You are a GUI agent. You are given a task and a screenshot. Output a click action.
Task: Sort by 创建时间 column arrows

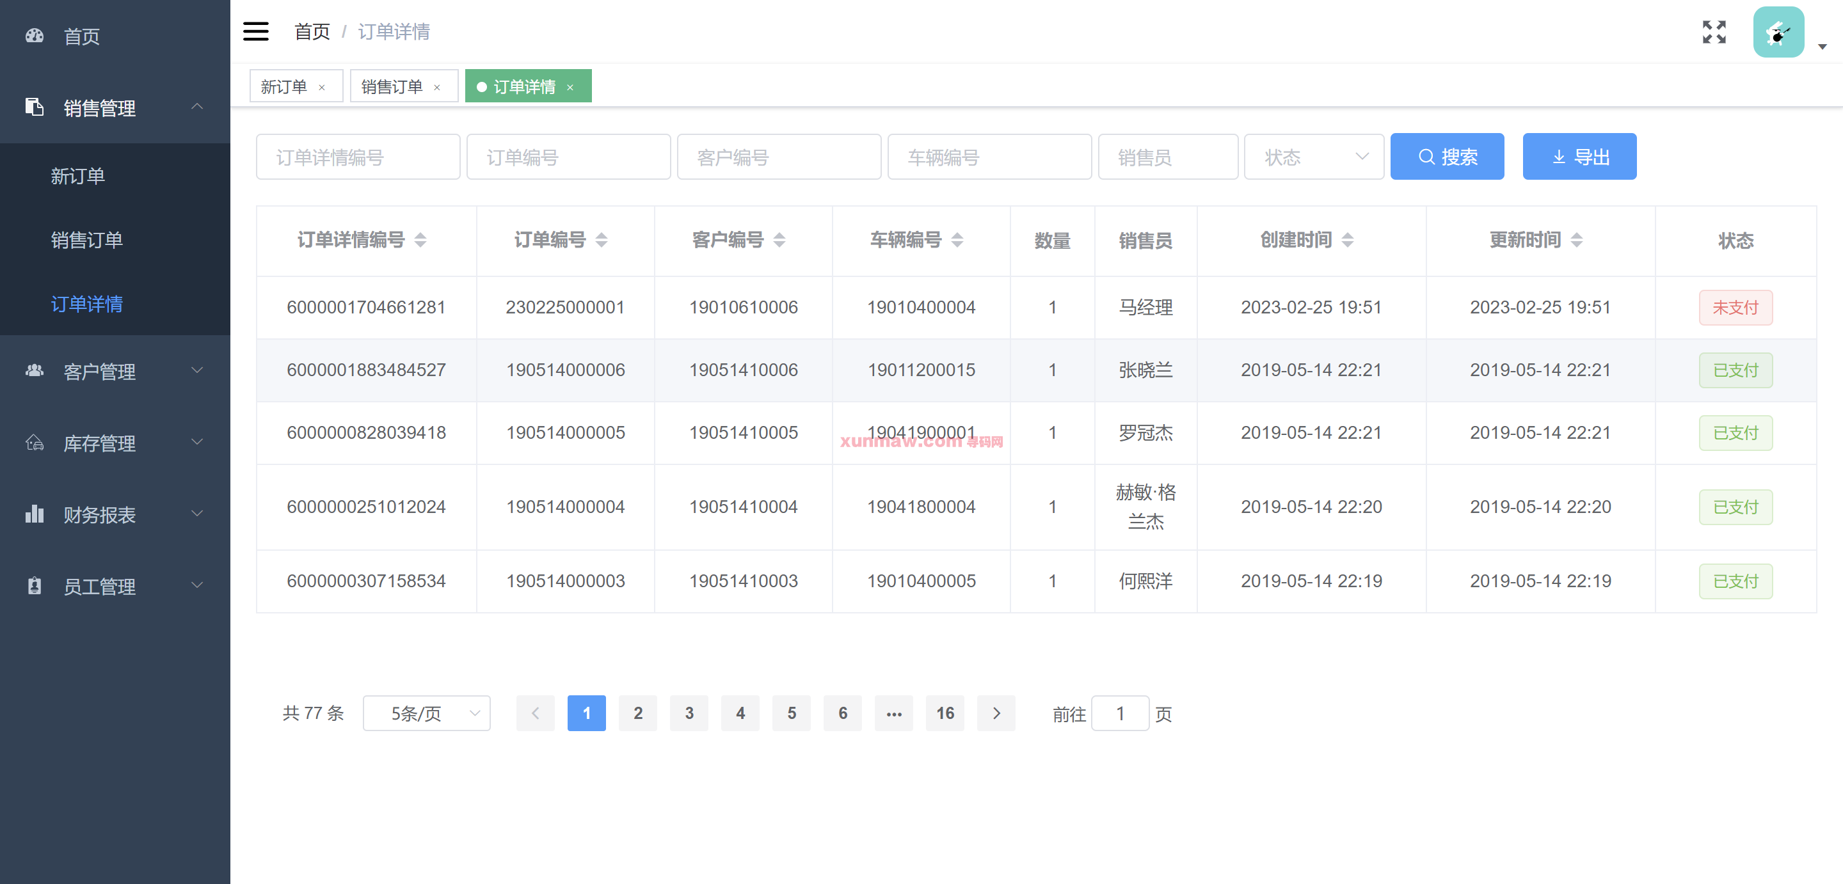[x=1347, y=241]
